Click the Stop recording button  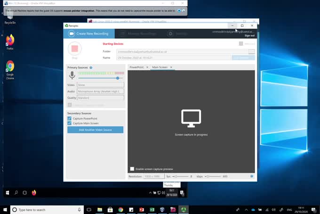coord(74,49)
